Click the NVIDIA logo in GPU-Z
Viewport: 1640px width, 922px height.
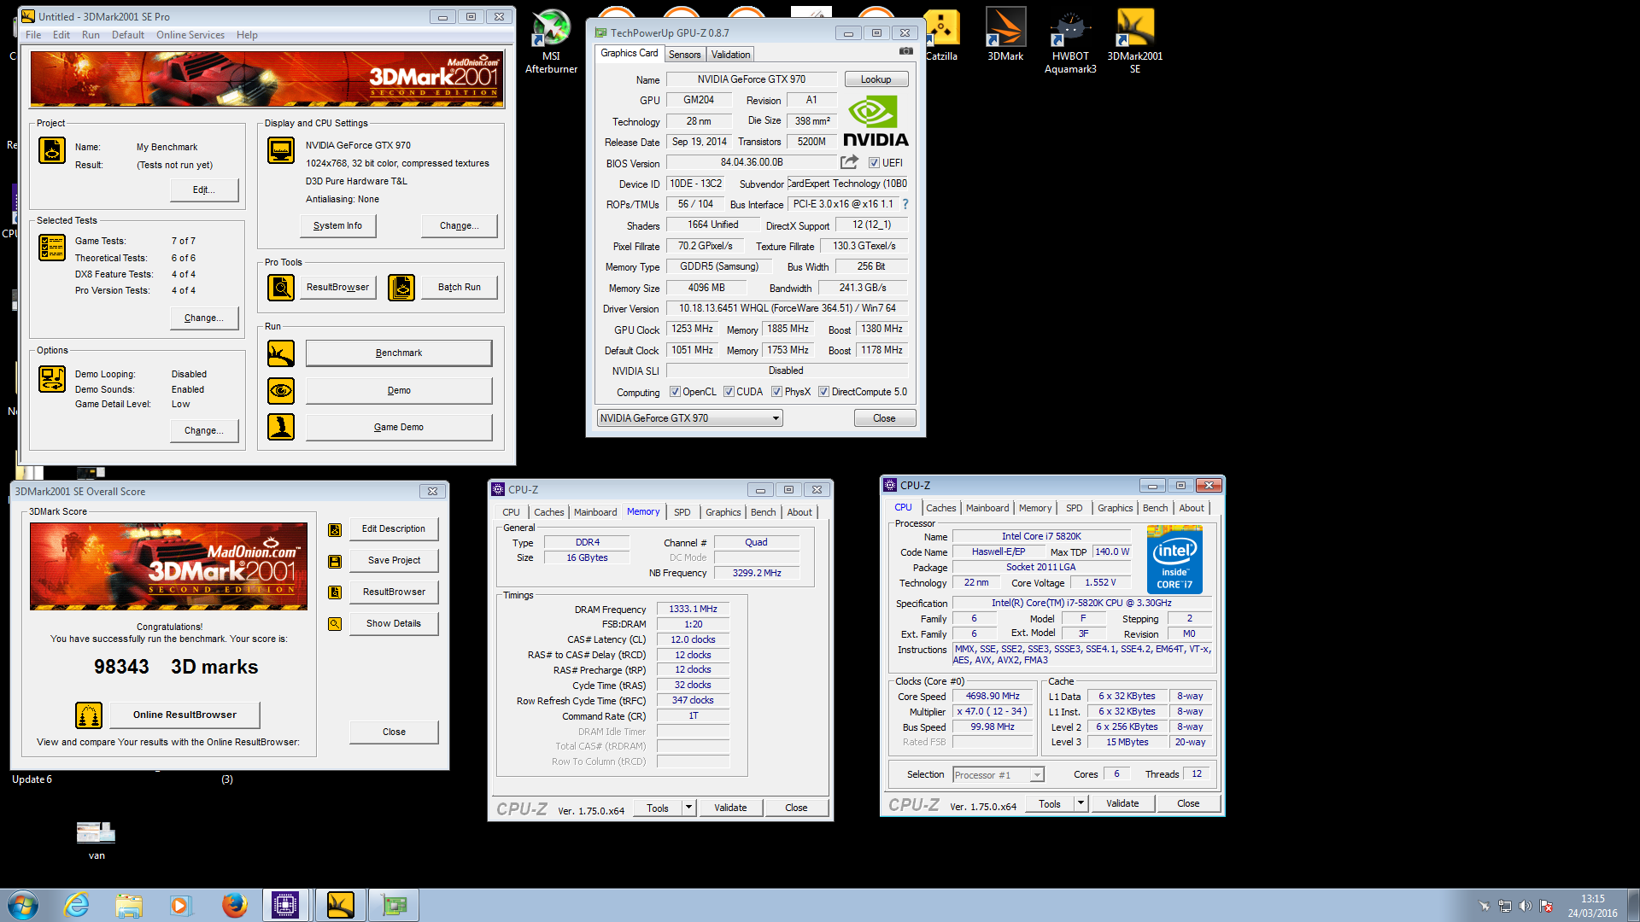click(876, 121)
